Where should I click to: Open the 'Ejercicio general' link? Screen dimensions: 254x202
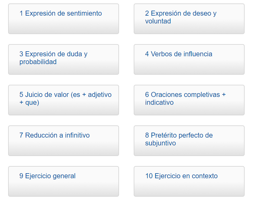[47, 176]
